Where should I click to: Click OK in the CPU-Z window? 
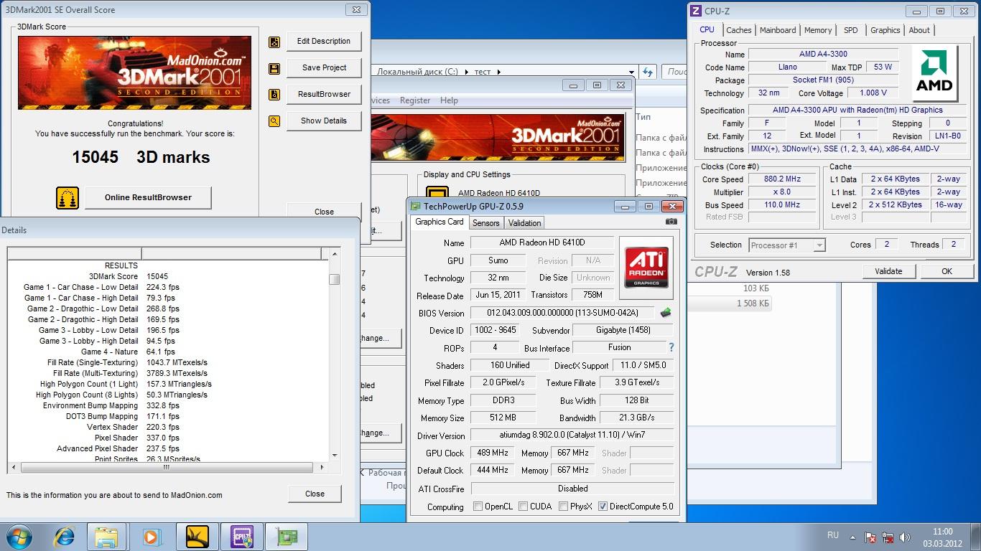coord(947,271)
